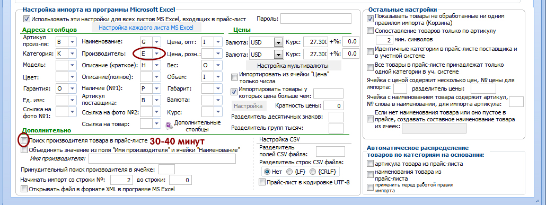Open Габарит column dropdown
546x205 pixels.
[218, 88]
